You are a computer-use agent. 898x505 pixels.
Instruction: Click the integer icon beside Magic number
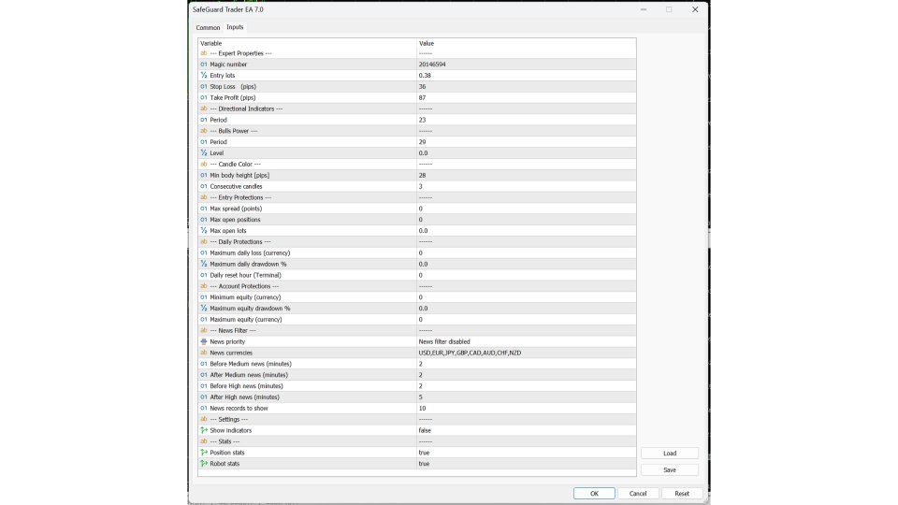pyautogui.click(x=203, y=65)
